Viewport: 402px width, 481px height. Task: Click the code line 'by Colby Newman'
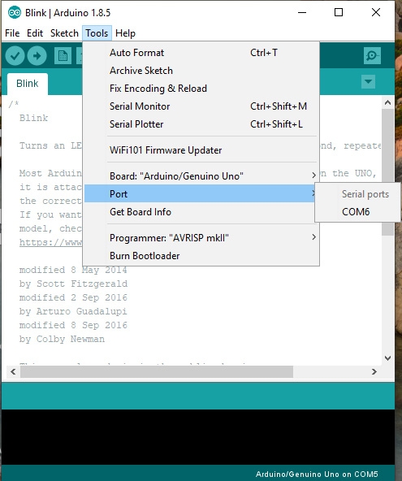point(62,339)
